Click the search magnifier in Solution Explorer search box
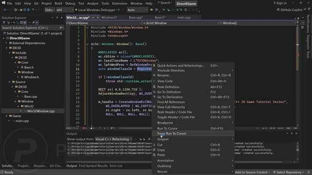 60,28
